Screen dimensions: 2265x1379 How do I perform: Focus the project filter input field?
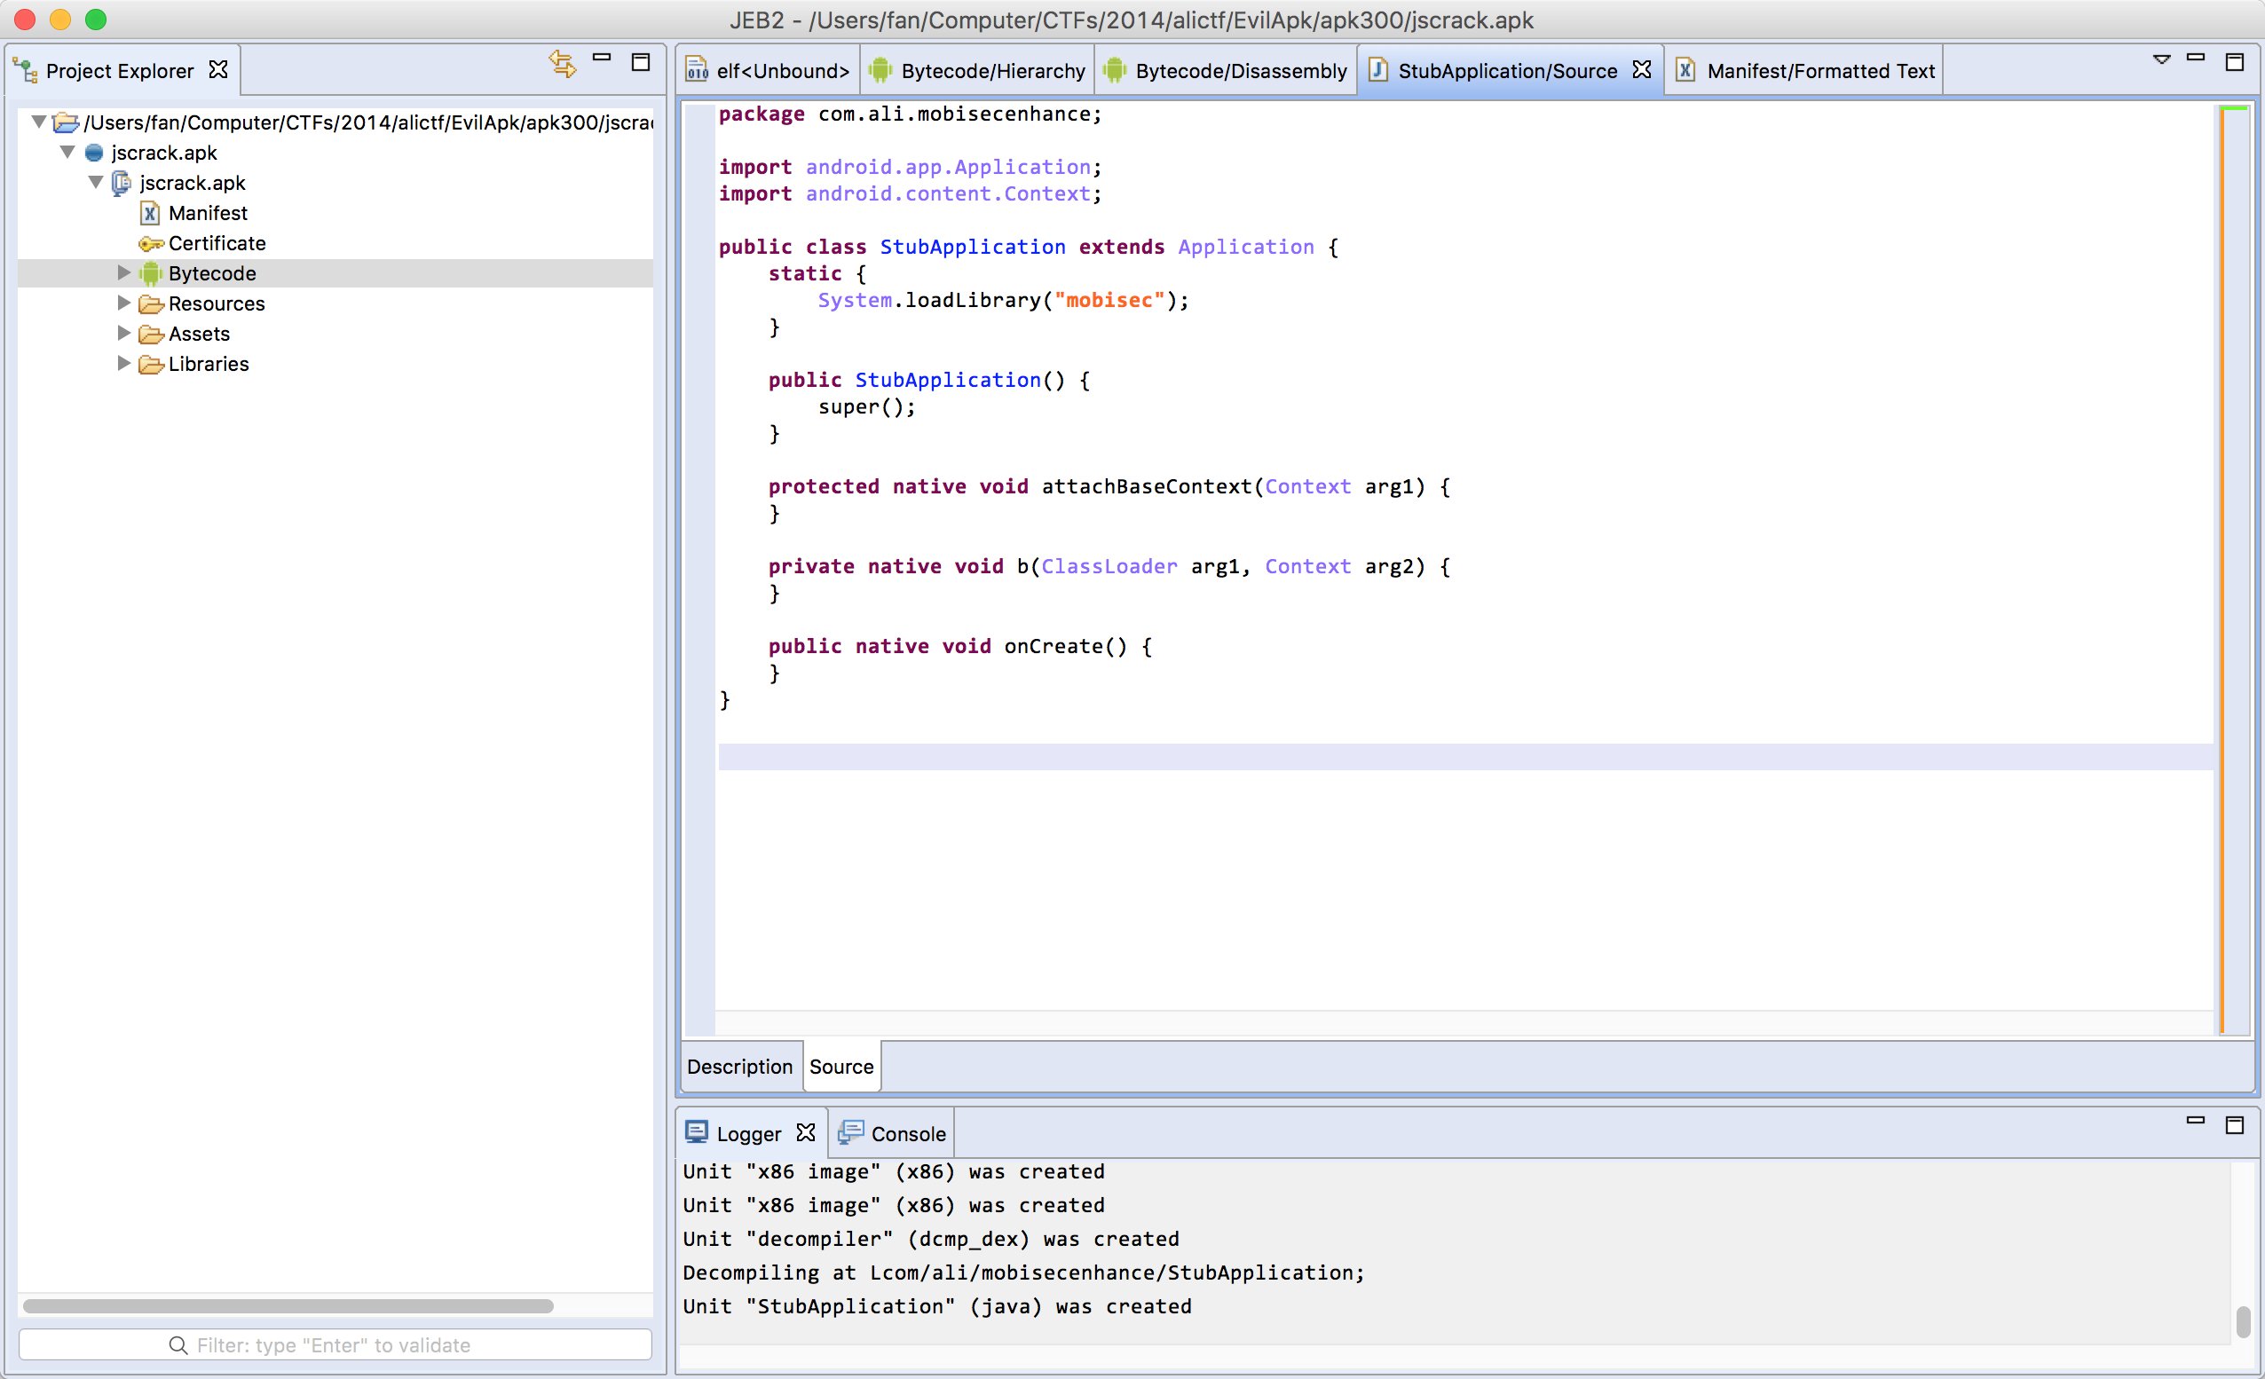click(x=335, y=1345)
